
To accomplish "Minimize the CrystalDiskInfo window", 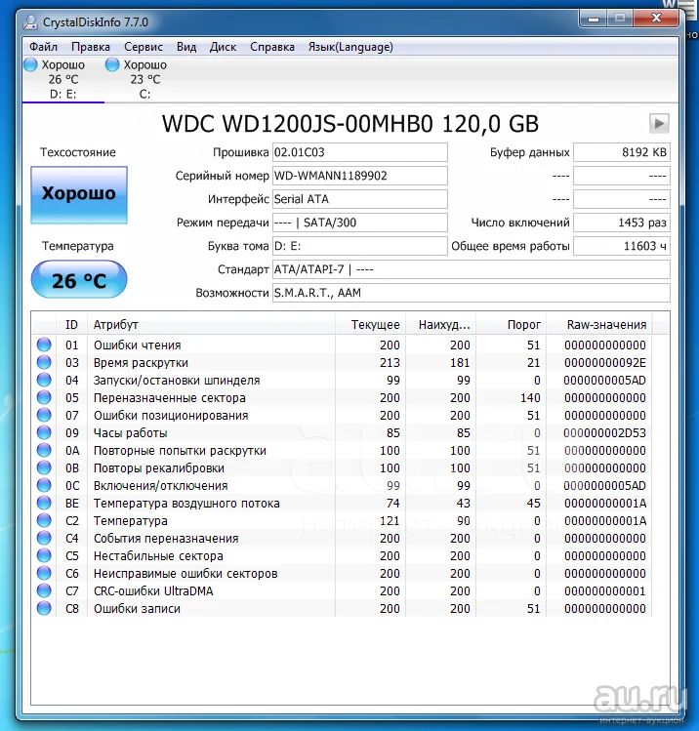I will point(594,19).
